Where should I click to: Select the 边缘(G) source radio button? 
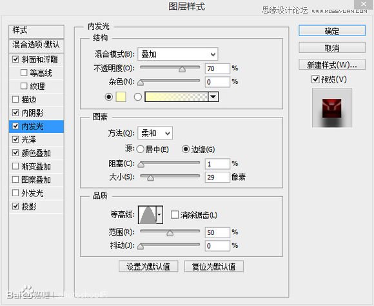[186, 149]
